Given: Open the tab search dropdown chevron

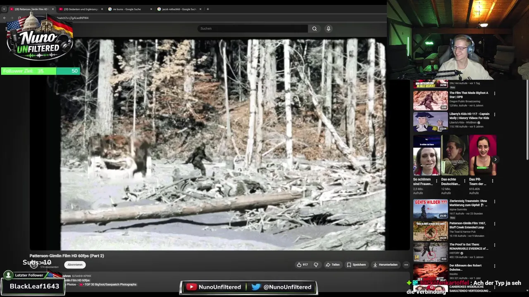Looking at the screenshot, I should click(4, 9).
